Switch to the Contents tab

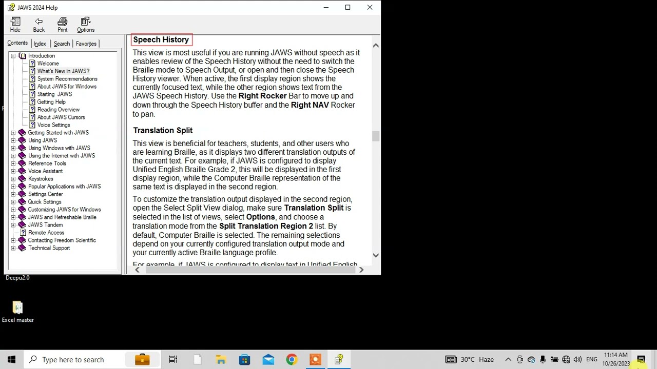point(17,43)
